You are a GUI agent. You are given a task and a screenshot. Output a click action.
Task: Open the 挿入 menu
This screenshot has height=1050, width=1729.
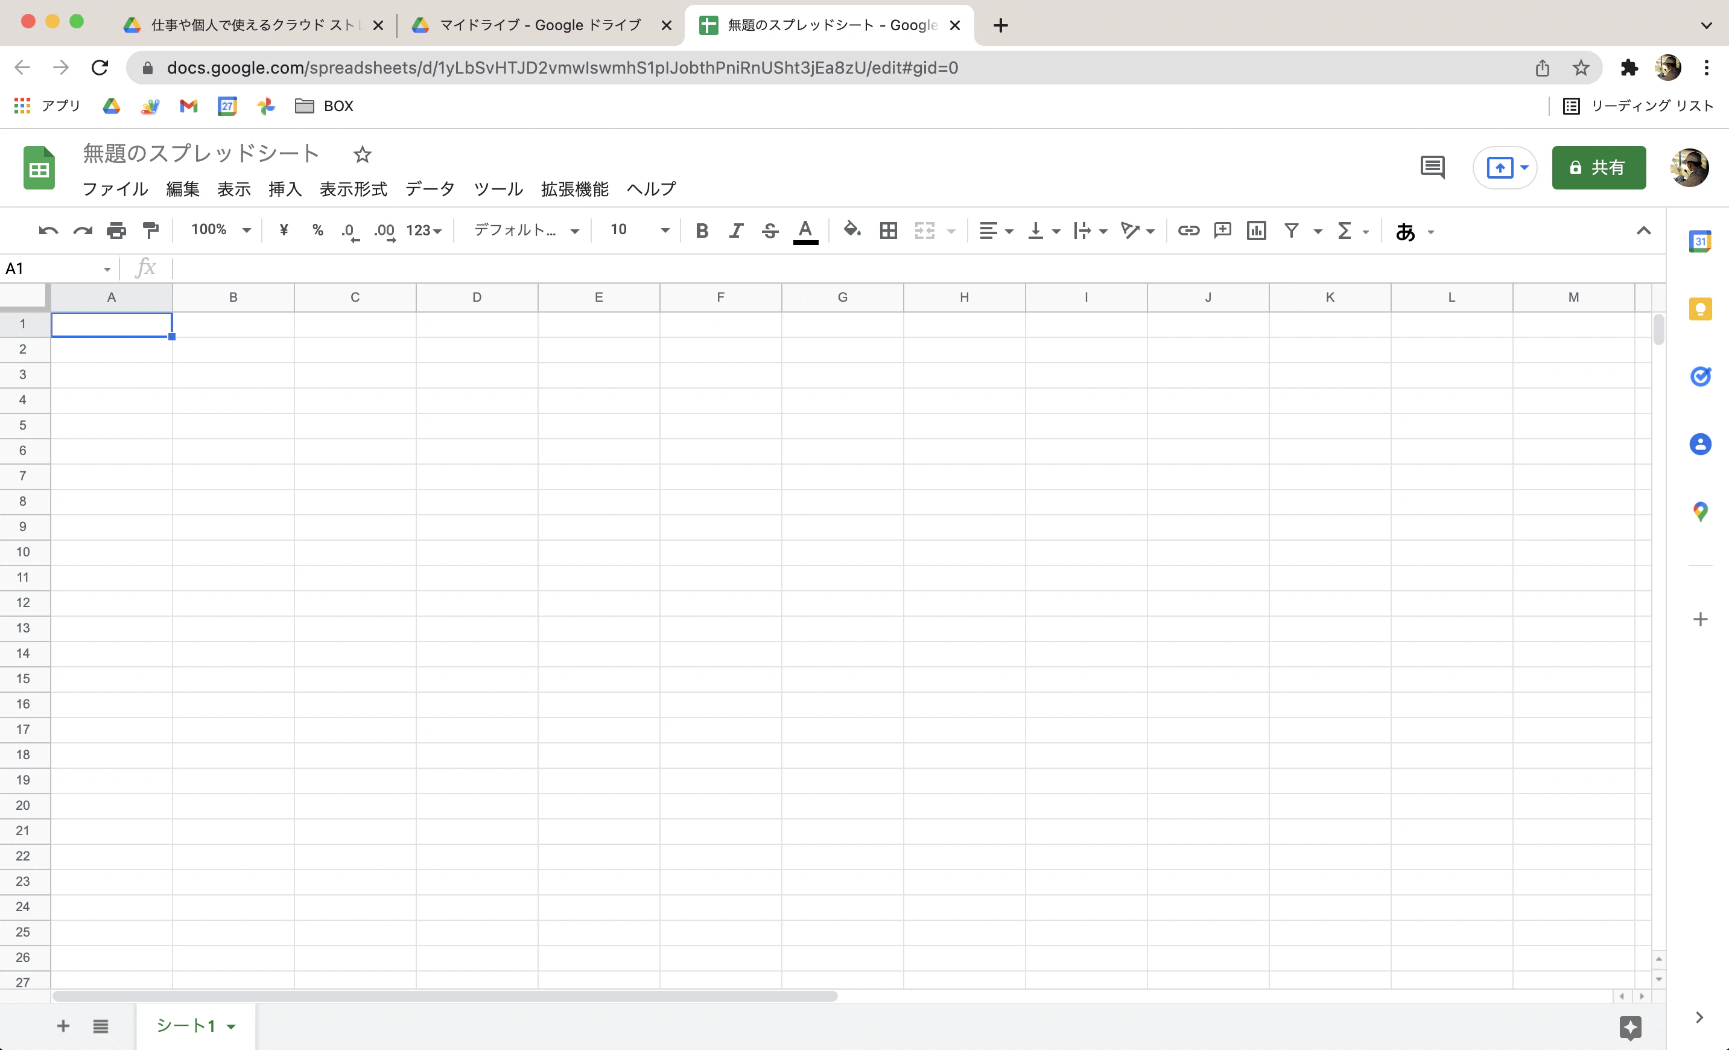[x=285, y=189]
